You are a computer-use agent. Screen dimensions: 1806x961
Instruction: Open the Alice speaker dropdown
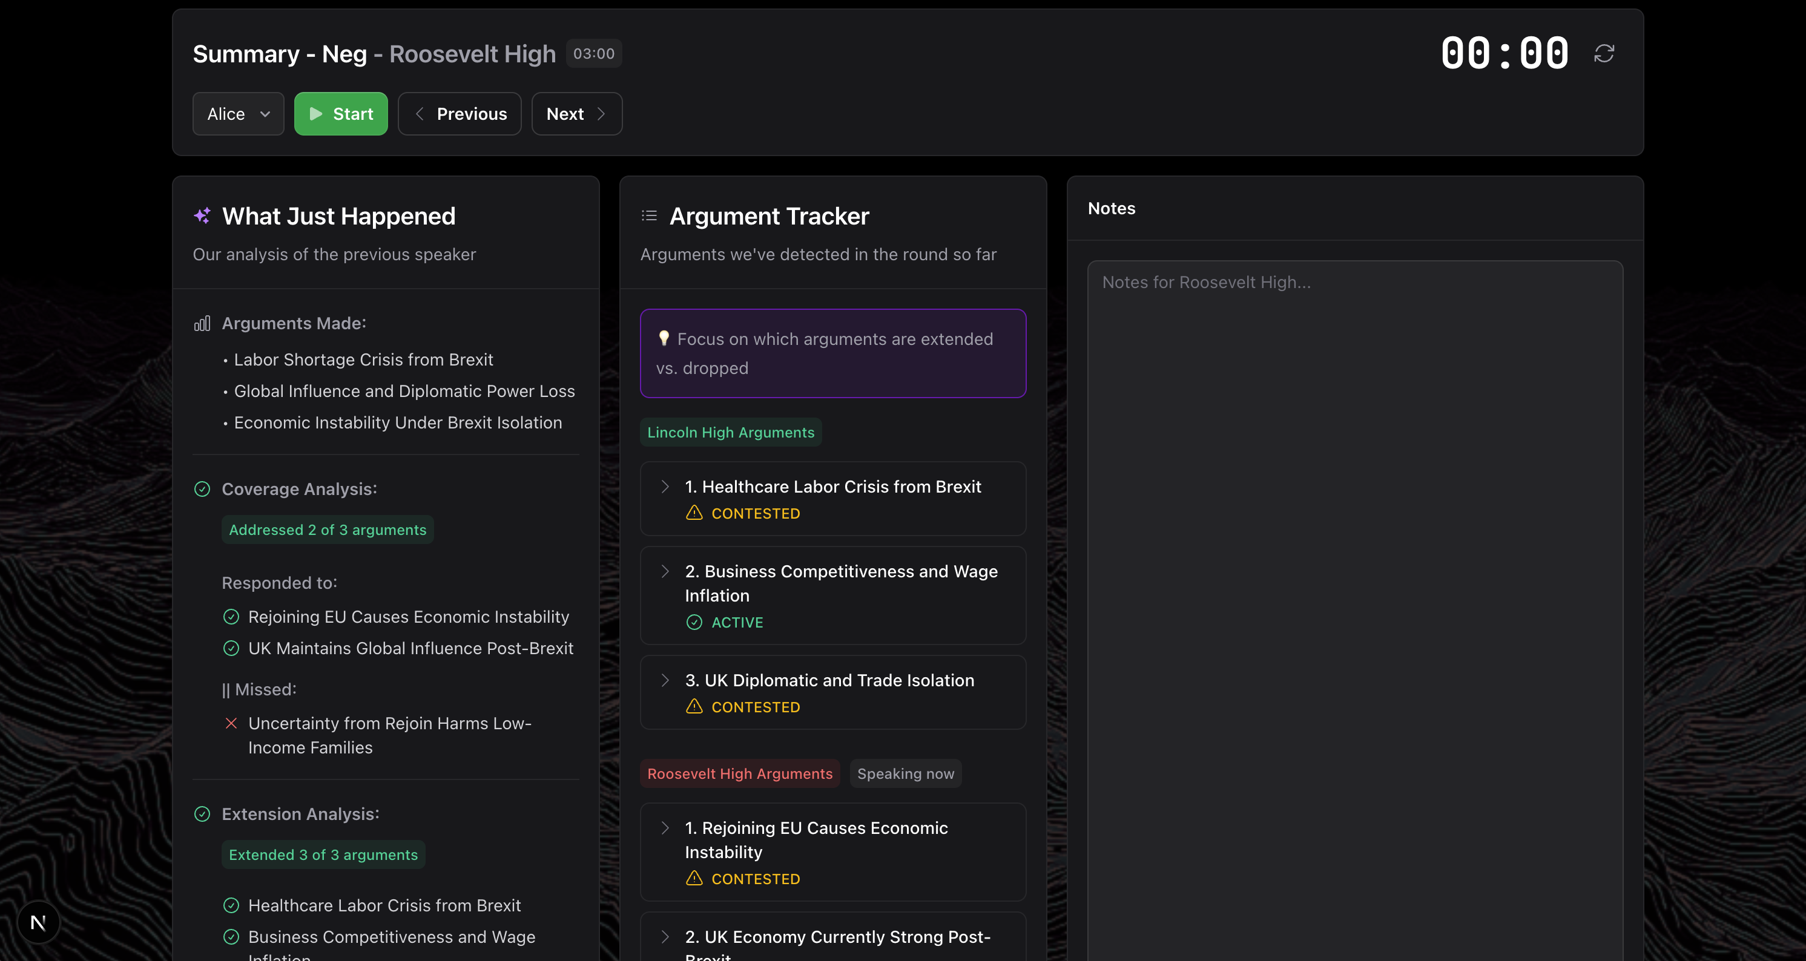pos(239,114)
